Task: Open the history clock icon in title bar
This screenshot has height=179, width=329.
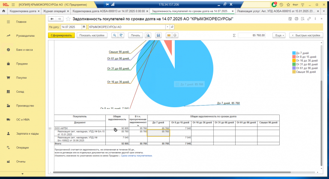Action: 281,4
